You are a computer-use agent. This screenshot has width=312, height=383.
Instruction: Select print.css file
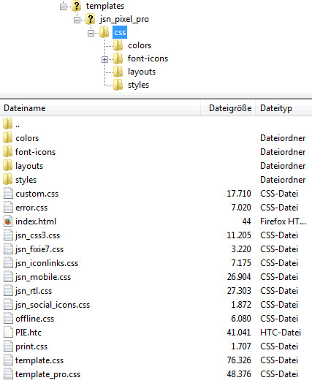[x=31, y=347]
